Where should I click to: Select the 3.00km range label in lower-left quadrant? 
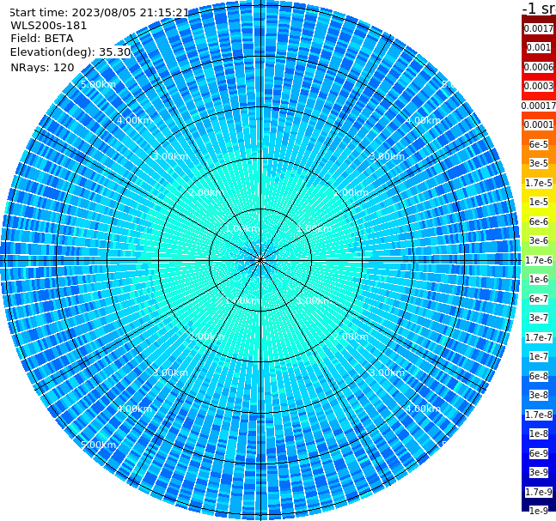(x=170, y=373)
